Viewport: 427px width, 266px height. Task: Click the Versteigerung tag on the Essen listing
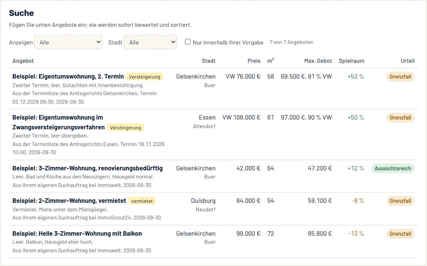[x=125, y=128]
